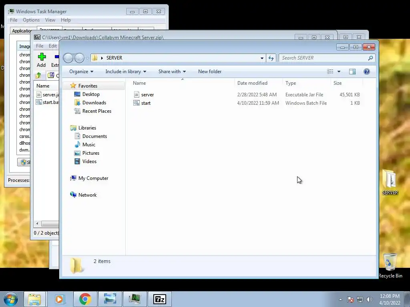This screenshot has width=410, height=307.
Task: Open Explorer help with the question mark icon
Action: click(x=367, y=72)
